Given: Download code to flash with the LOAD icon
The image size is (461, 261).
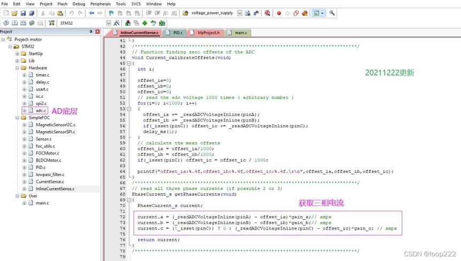Looking at the screenshot, I should [x=52, y=23].
